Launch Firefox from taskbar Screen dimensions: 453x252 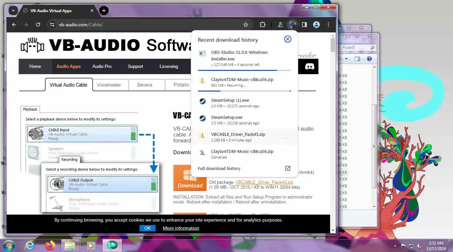(50, 245)
